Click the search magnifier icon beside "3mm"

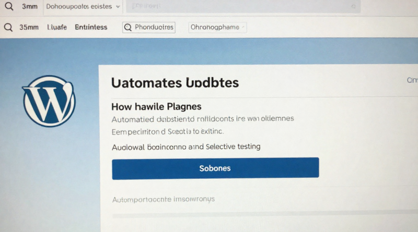coord(8,7)
